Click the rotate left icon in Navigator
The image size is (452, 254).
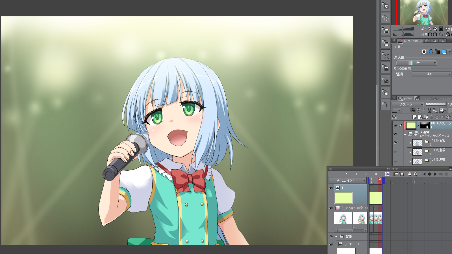[430, 34]
